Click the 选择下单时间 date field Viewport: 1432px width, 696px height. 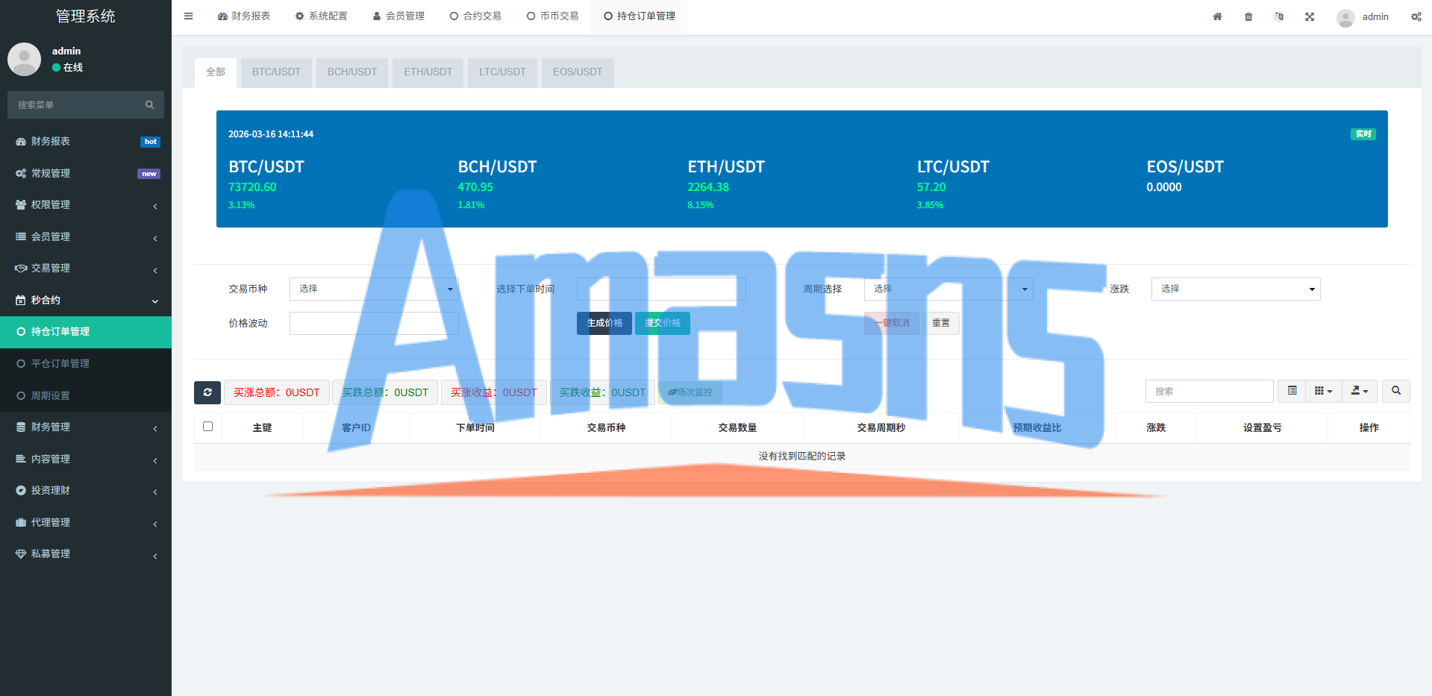pos(661,289)
